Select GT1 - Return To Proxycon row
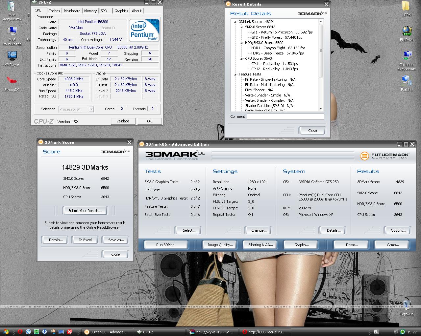 pos(282,32)
